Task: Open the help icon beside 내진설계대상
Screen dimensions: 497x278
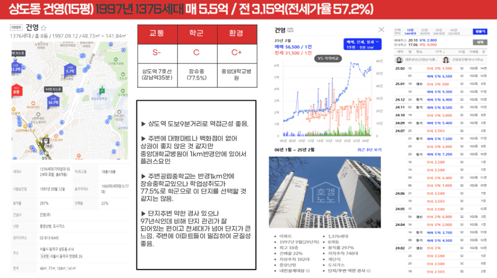Action: [x=308, y=271]
